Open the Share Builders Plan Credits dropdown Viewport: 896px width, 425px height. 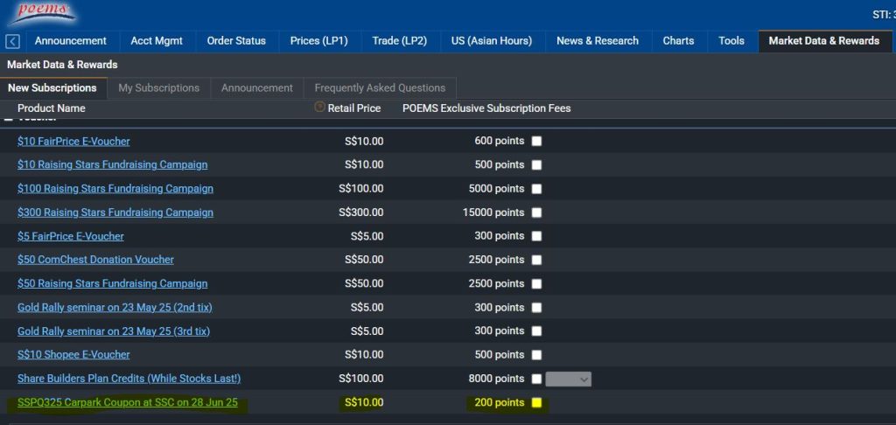569,379
